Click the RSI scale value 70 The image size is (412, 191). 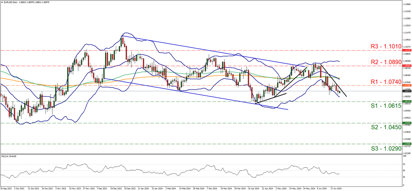(404, 164)
